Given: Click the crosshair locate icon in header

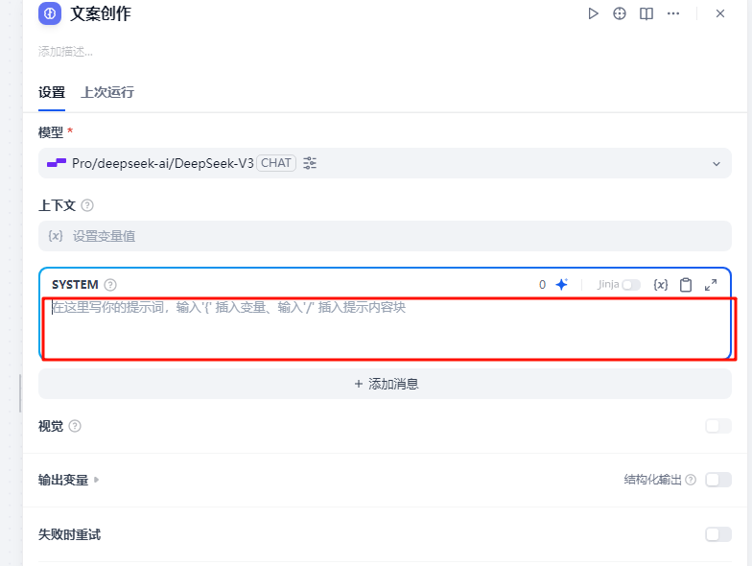Looking at the screenshot, I should point(620,13).
